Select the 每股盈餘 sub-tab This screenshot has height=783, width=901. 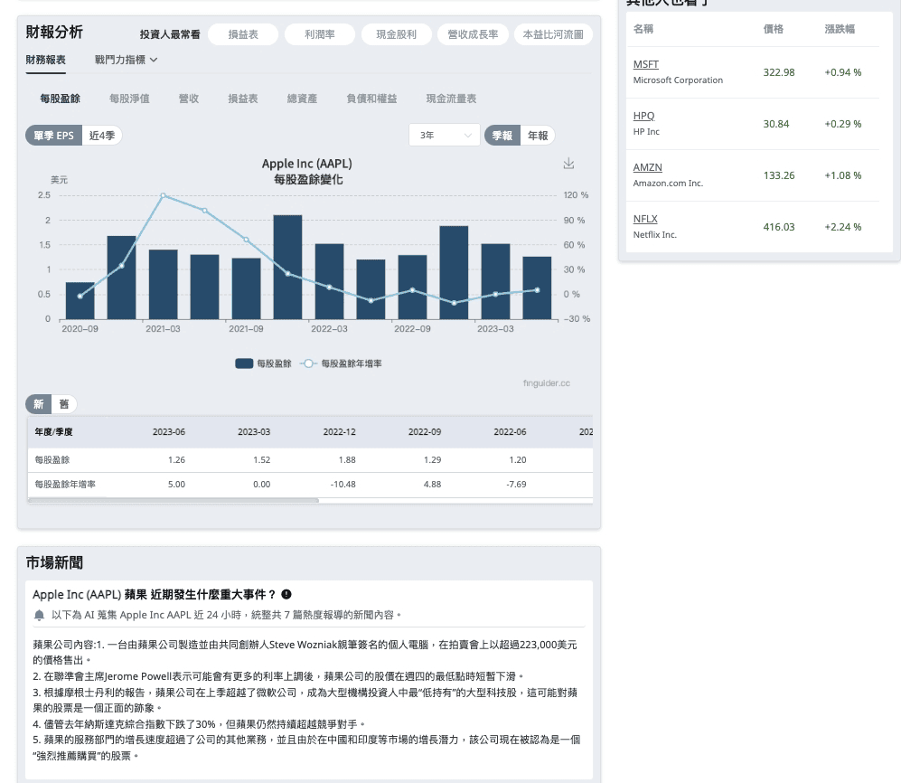[60, 99]
